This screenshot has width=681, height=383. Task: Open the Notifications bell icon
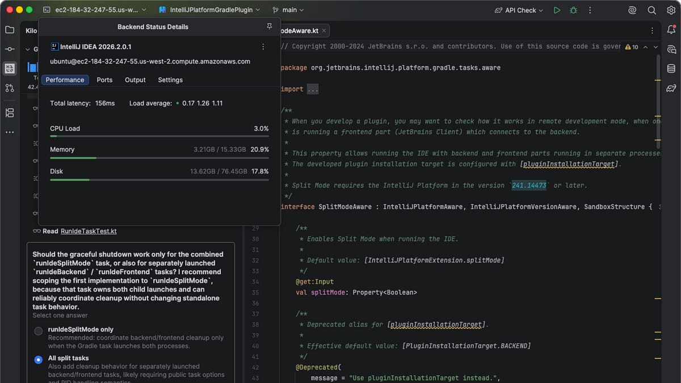(671, 30)
